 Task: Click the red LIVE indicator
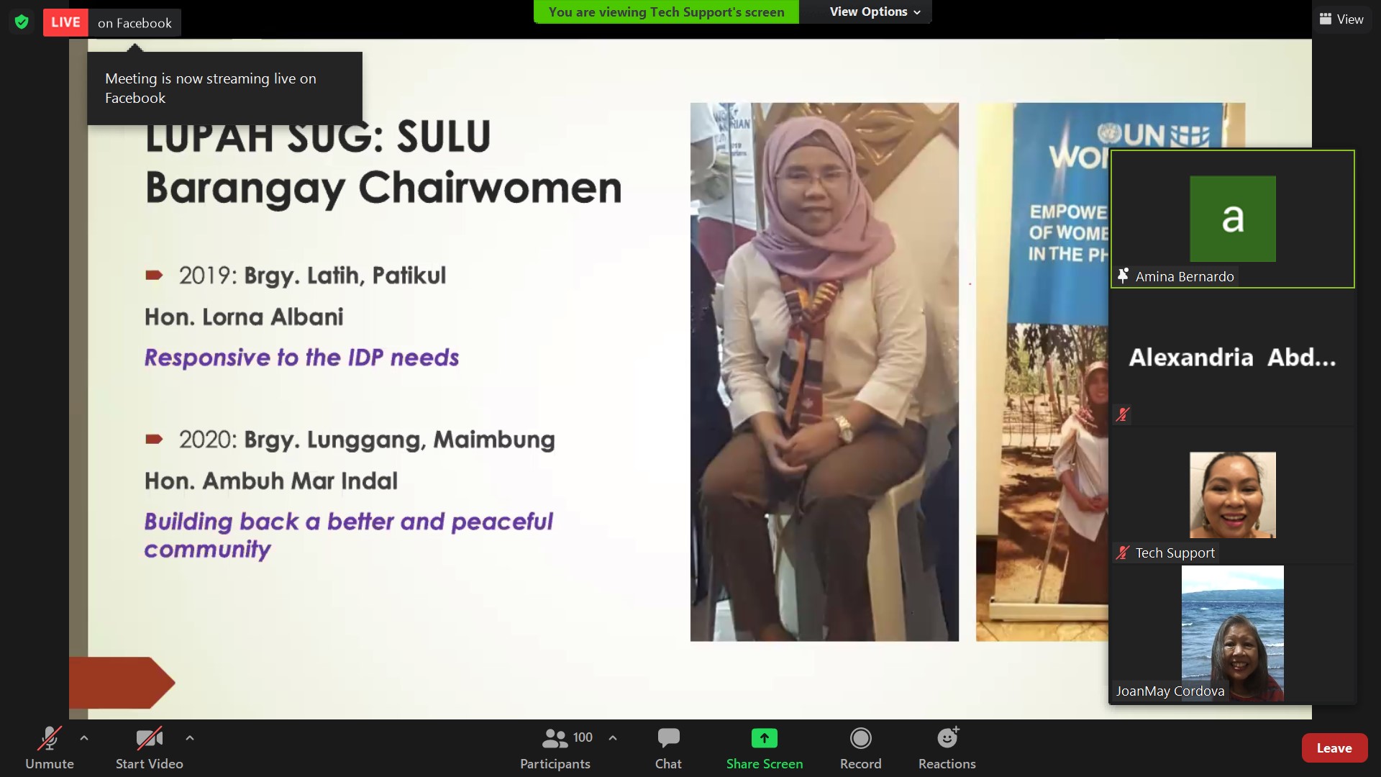(x=65, y=22)
